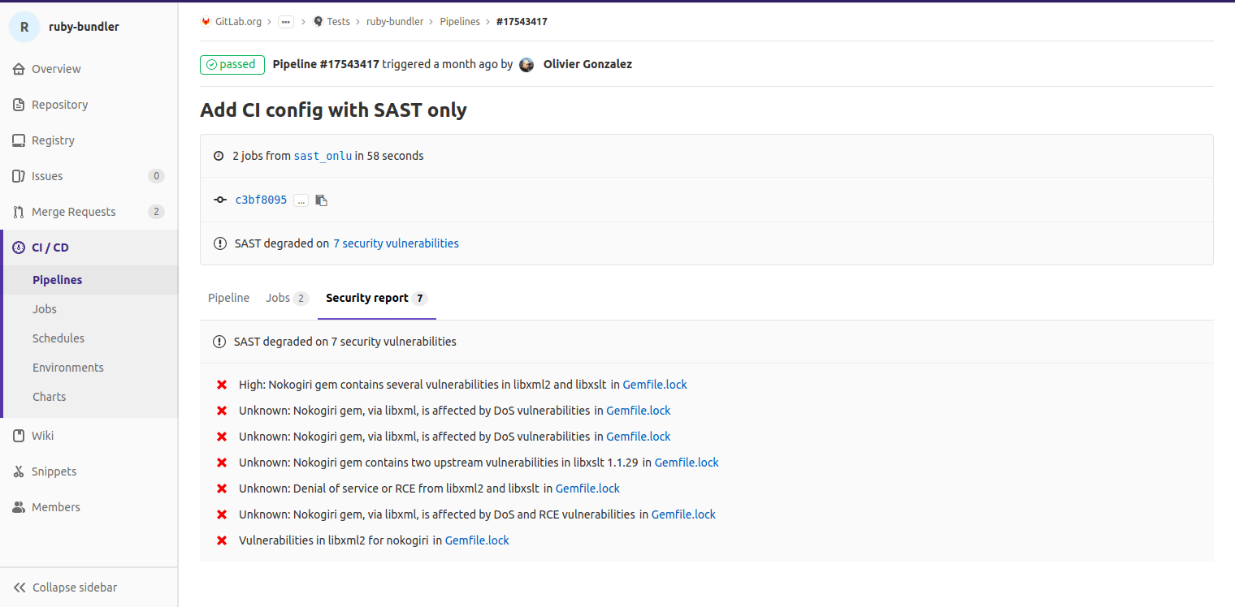Open the Container Registry via sidebar icon

tap(18, 140)
